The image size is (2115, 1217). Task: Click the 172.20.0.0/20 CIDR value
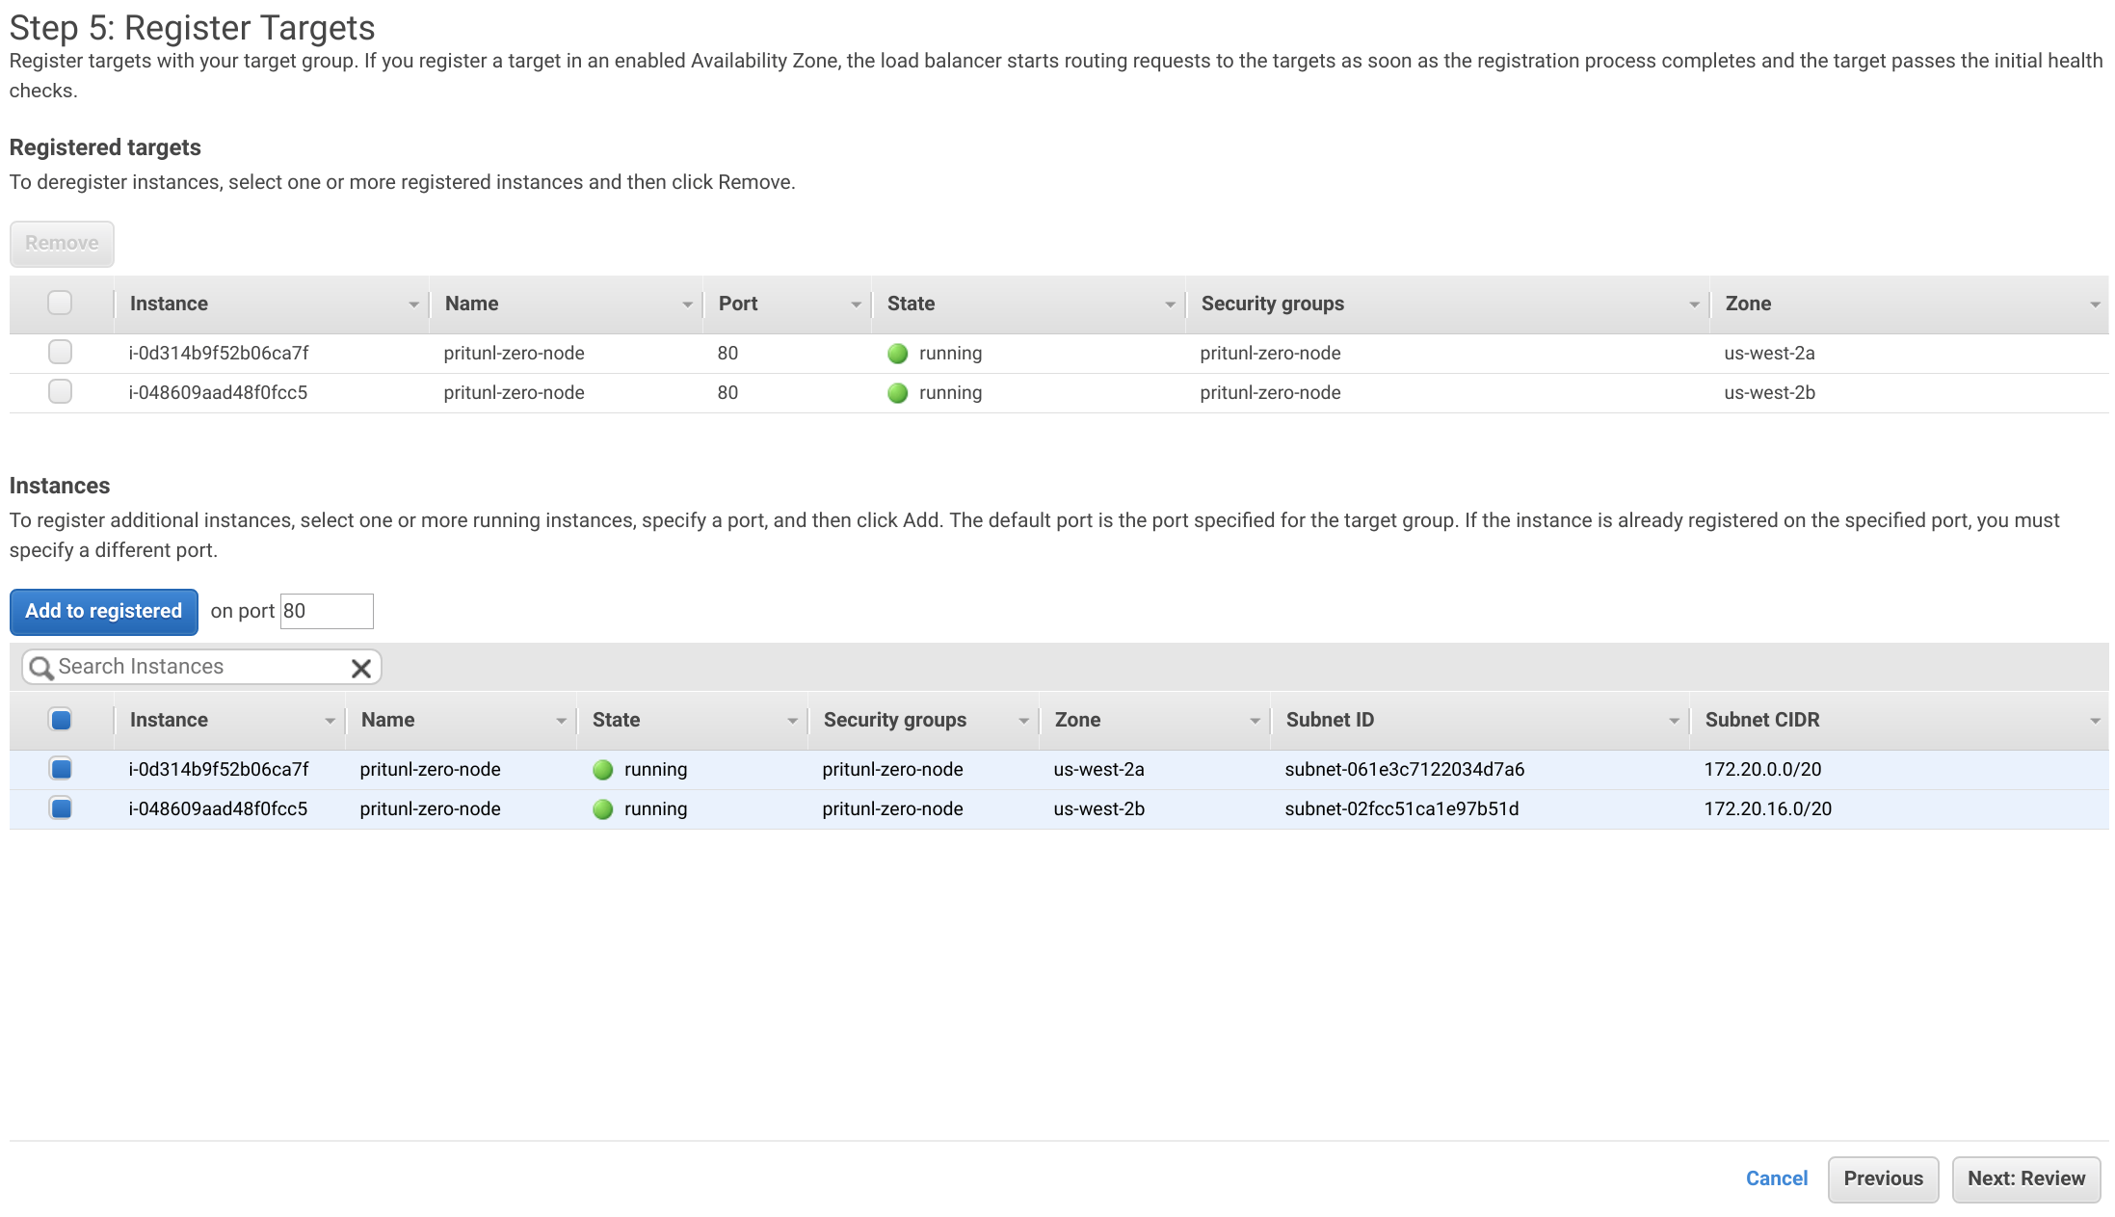(1762, 769)
